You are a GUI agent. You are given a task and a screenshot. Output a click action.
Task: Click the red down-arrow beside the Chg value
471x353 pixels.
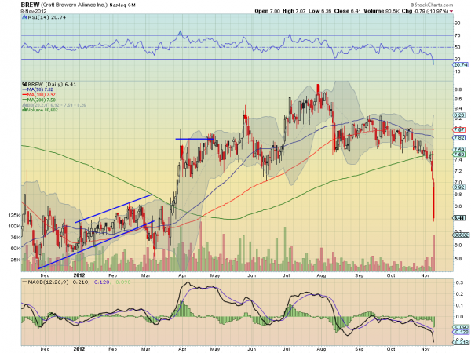coord(451,11)
